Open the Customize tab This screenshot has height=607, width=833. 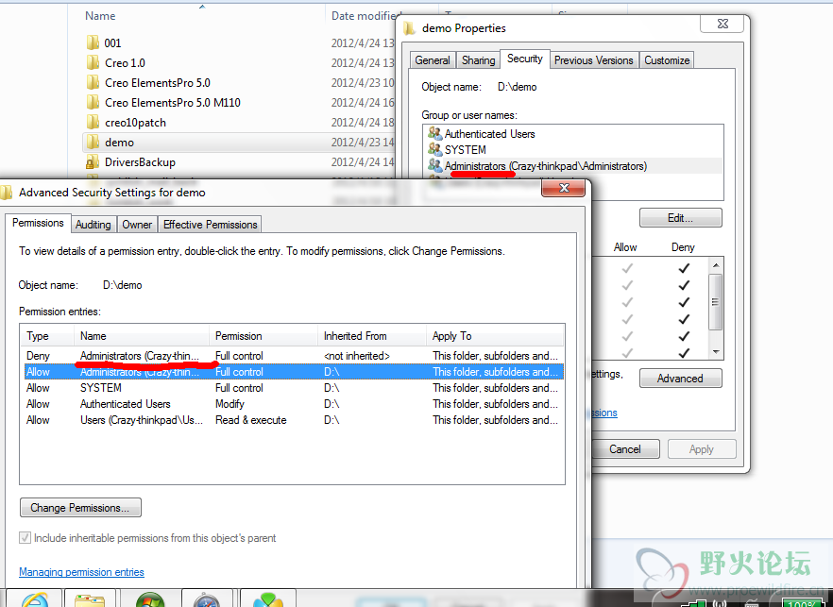click(667, 60)
